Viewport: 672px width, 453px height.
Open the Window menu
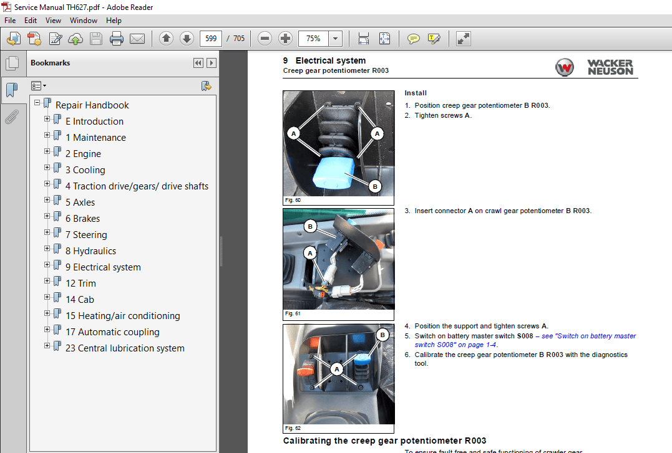pyautogui.click(x=83, y=20)
